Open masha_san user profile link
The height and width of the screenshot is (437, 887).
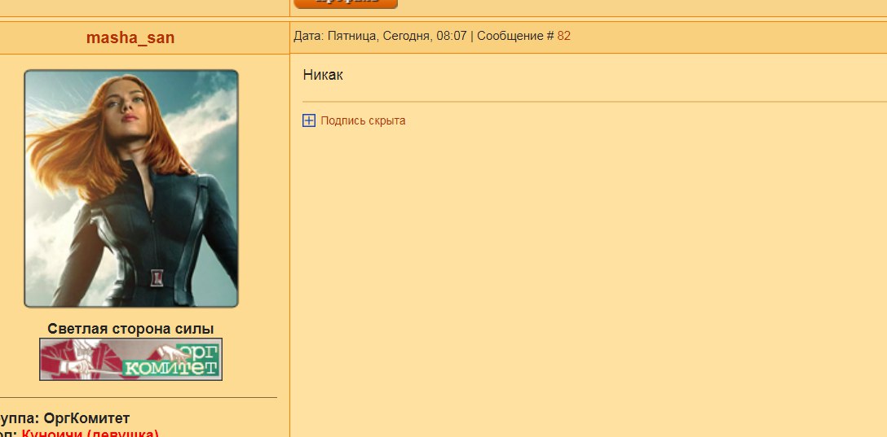pos(130,37)
